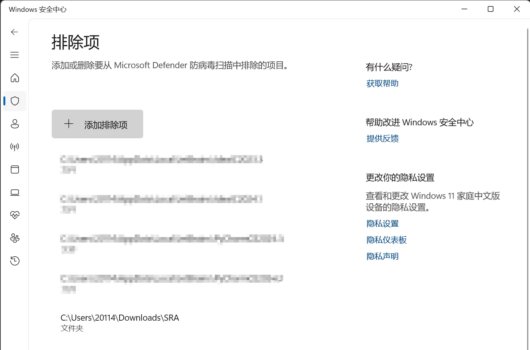Open the 隐私声明 link

(x=382, y=256)
